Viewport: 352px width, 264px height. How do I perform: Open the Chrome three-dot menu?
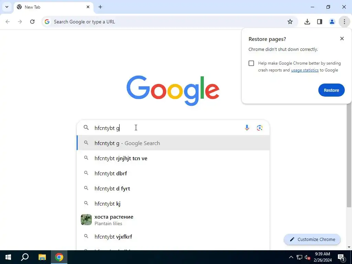pos(344,22)
